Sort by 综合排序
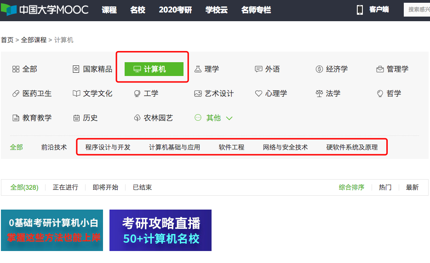This screenshot has width=430, height=263. point(351,187)
